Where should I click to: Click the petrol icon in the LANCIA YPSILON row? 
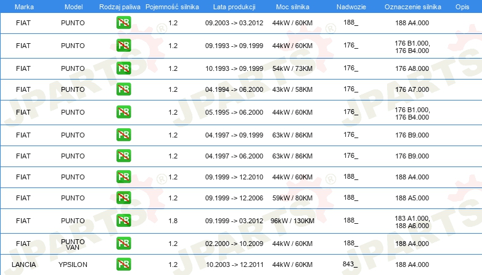point(123,264)
